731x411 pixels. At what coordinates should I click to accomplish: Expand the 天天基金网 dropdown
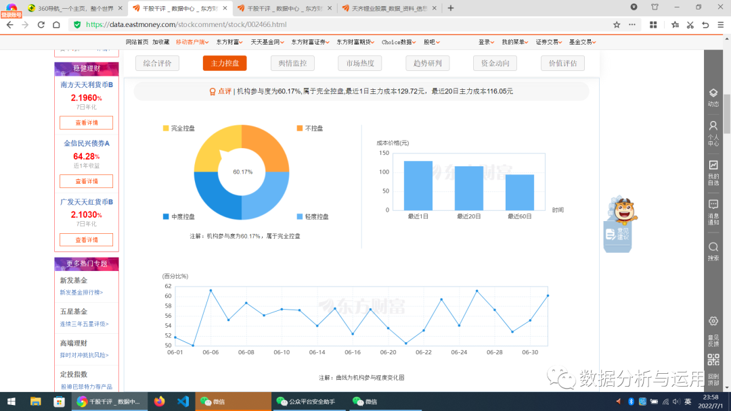point(267,42)
